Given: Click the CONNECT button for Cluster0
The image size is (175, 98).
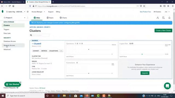Looking at the screenshot, I should (36, 51).
